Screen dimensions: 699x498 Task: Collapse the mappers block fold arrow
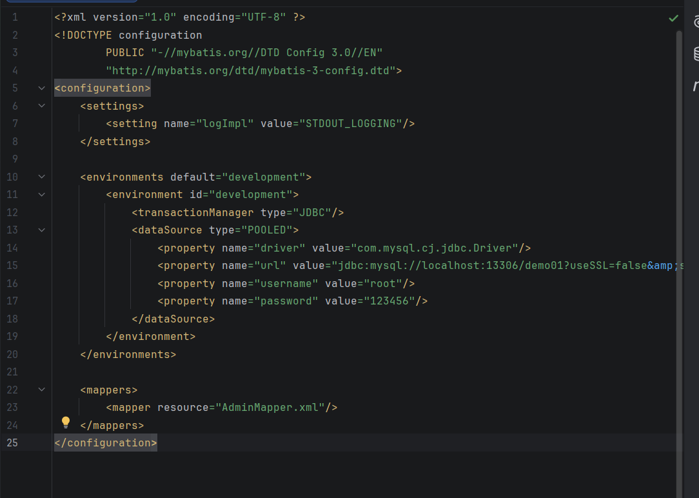click(x=41, y=390)
